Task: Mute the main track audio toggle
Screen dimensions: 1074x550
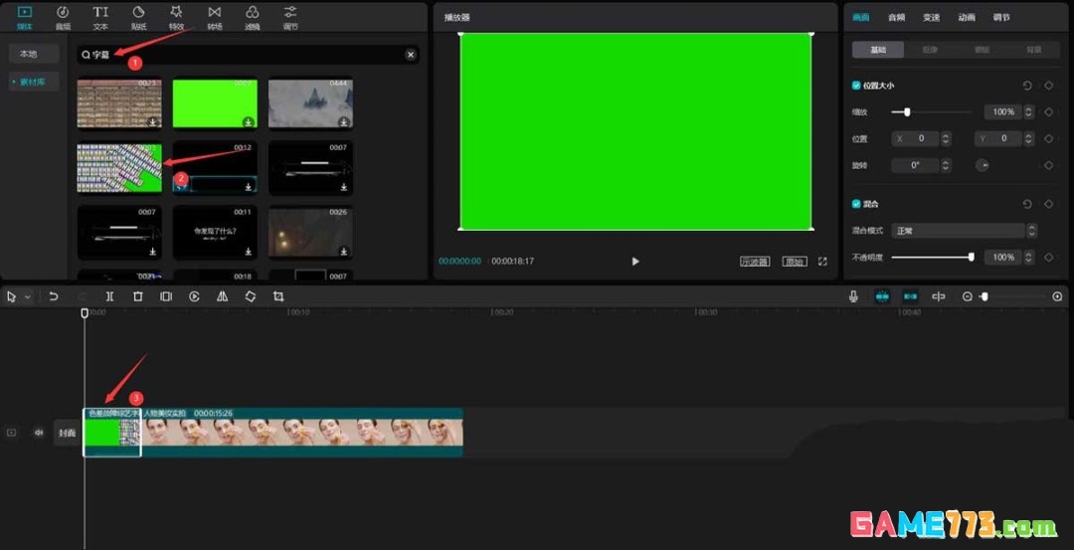Action: click(39, 433)
